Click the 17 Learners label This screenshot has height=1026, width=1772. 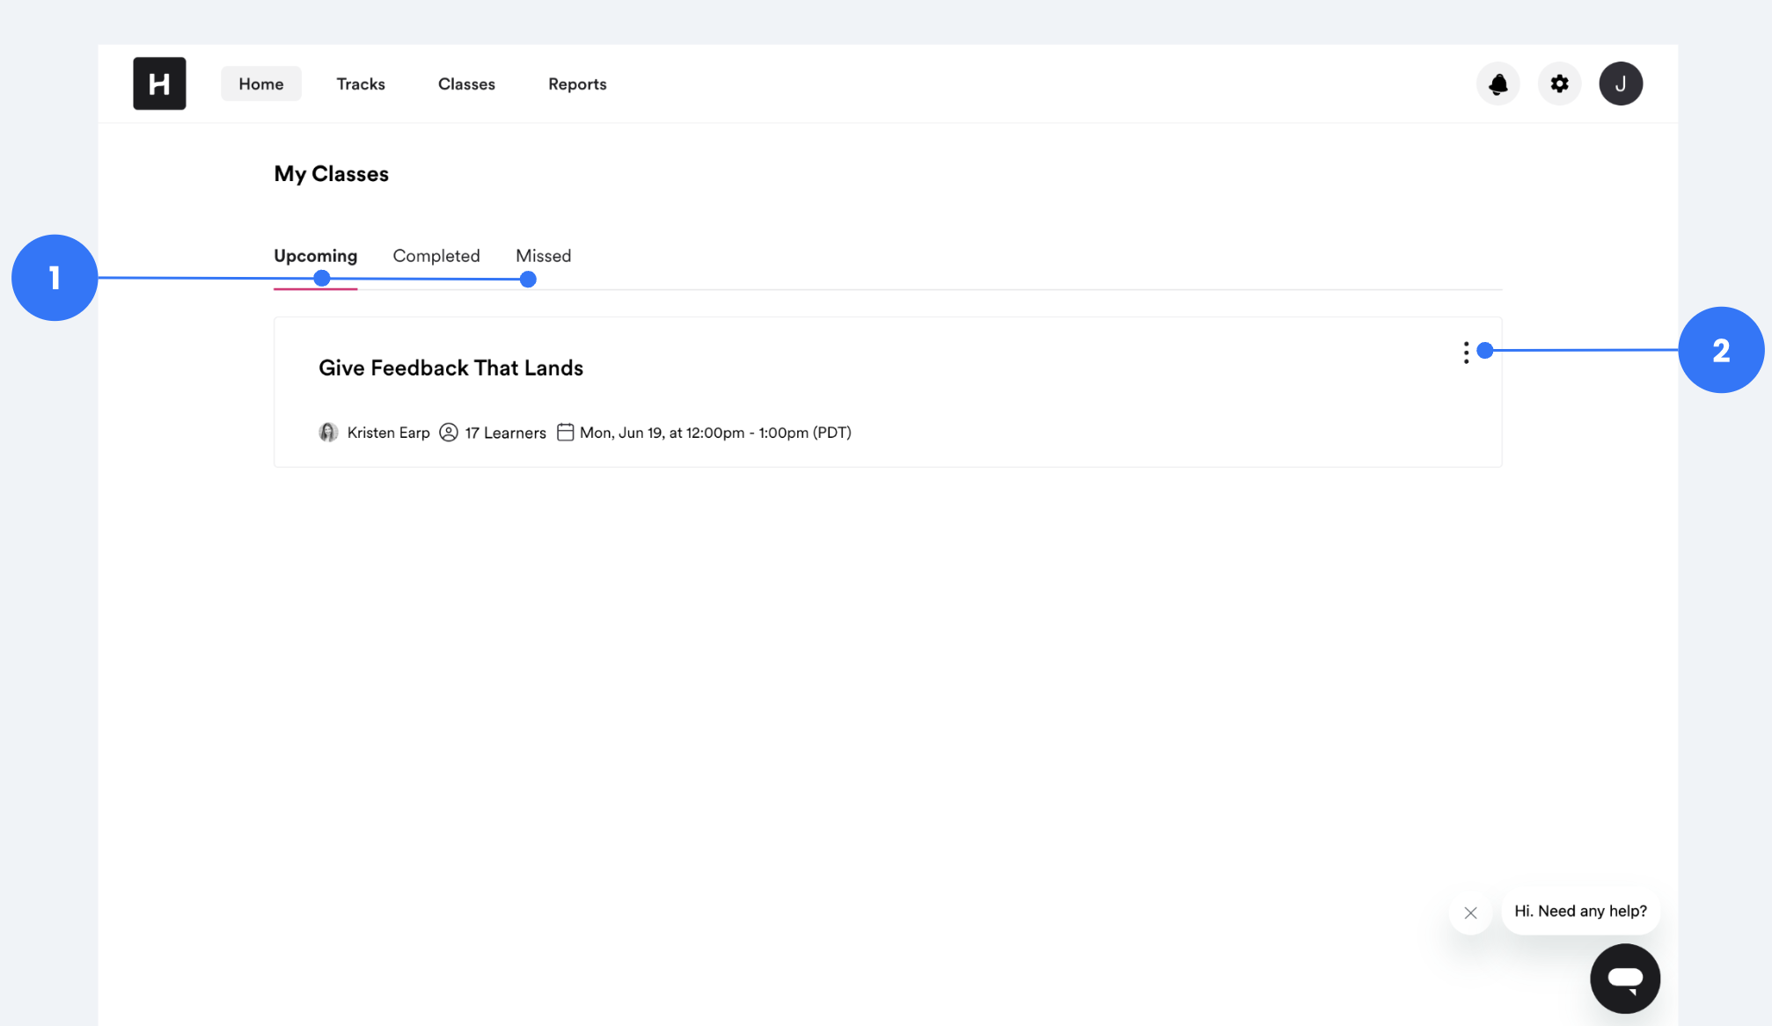tap(505, 433)
